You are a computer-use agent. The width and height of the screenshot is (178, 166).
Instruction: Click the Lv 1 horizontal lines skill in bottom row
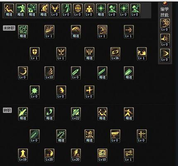tap(129, 155)
